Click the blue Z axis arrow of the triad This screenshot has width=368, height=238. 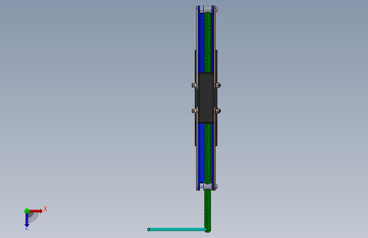click(27, 220)
